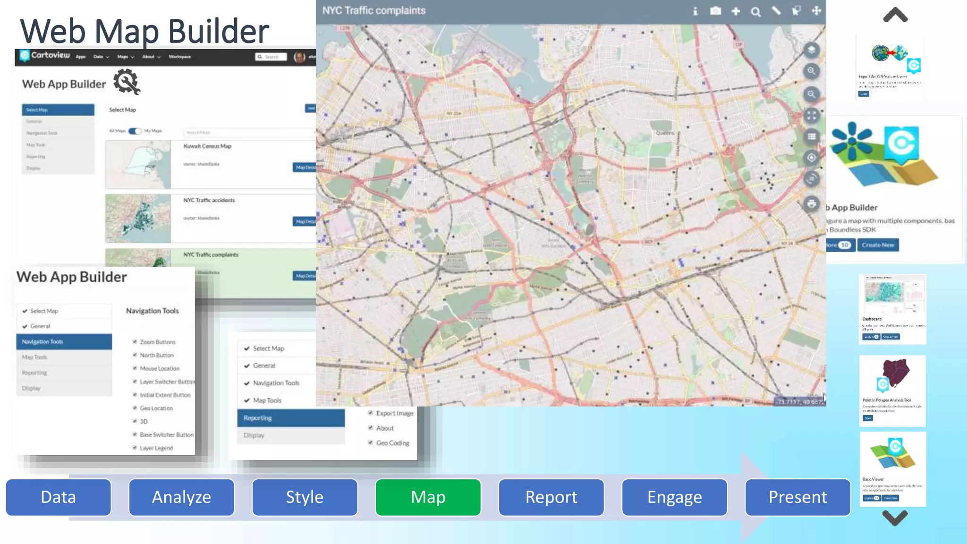Toggle the Mouse Location checkbox

click(135, 368)
